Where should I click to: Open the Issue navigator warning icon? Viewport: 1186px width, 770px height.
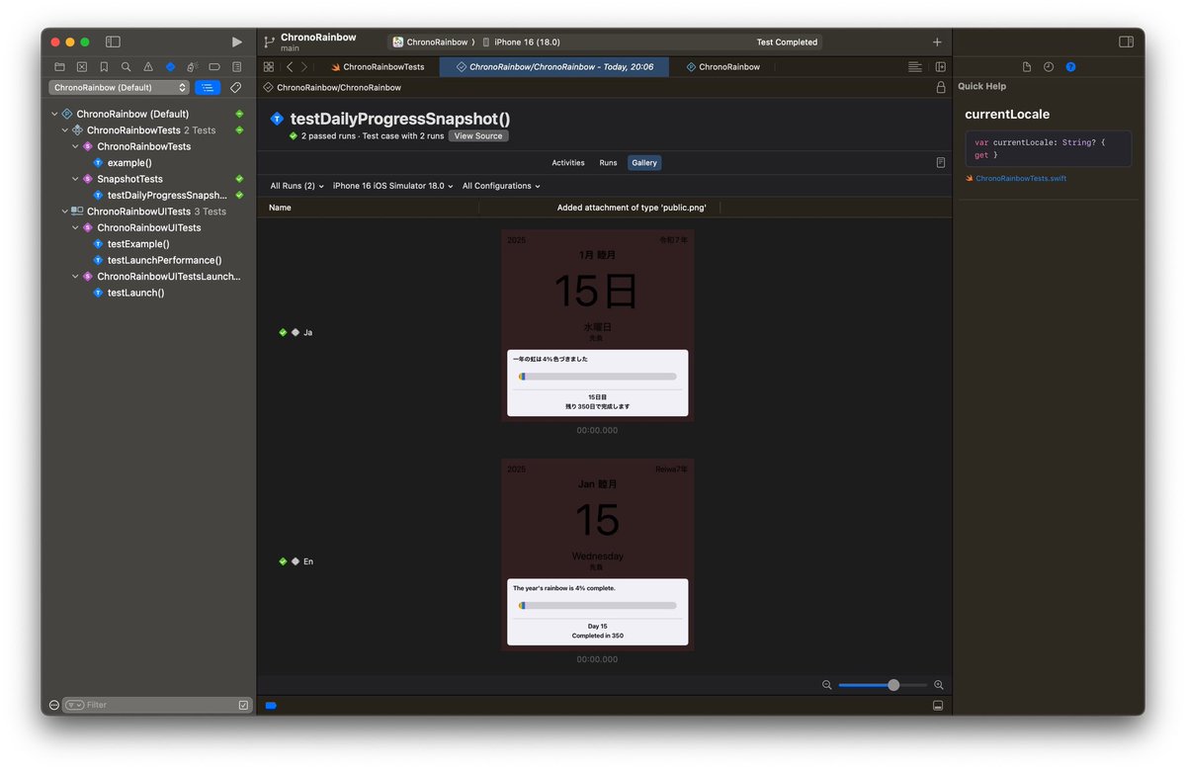click(148, 66)
